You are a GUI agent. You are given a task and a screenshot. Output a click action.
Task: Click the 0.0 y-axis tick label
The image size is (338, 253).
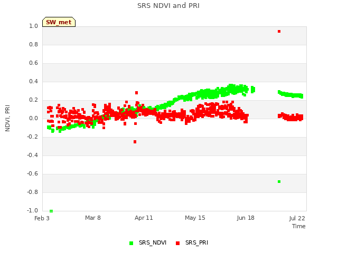click(33, 118)
